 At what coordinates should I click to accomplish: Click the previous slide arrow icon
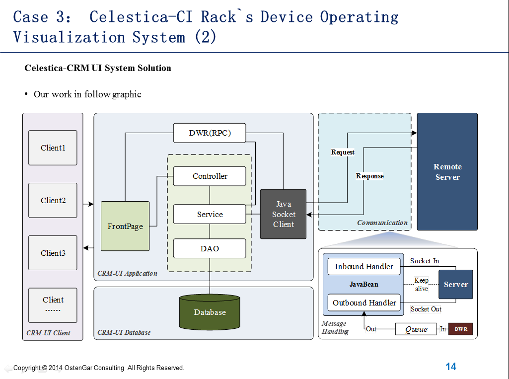tap(8, 369)
